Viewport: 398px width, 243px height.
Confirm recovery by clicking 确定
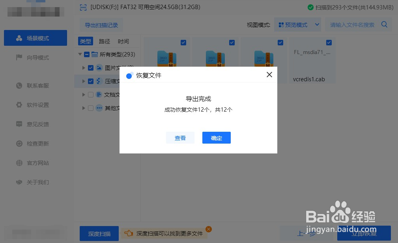(216, 138)
